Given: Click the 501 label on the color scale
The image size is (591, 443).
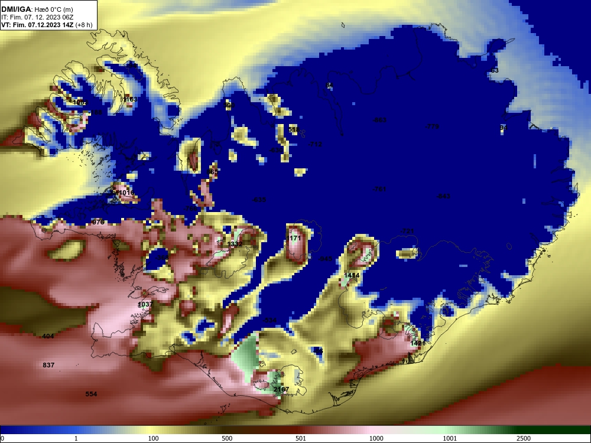Looking at the screenshot, I should click(301, 438).
